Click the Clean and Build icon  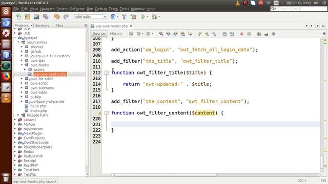click(133, 17)
